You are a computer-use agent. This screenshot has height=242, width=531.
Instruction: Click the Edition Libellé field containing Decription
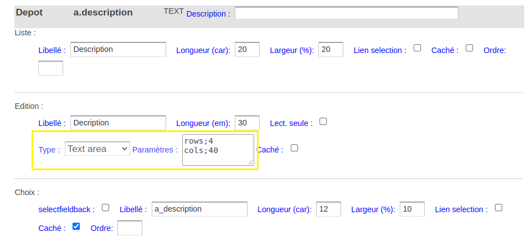pos(118,123)
